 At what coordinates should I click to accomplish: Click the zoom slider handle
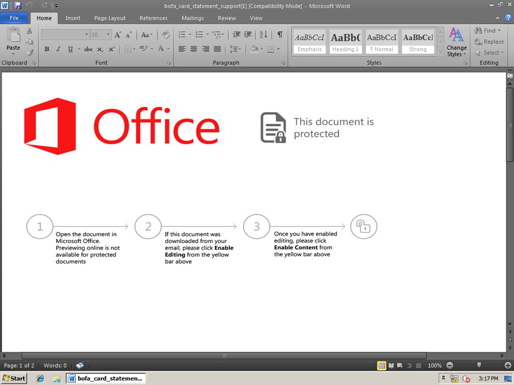(x=479, y=365)
